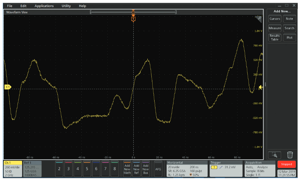Open the Utility menu

pos(66,6)
